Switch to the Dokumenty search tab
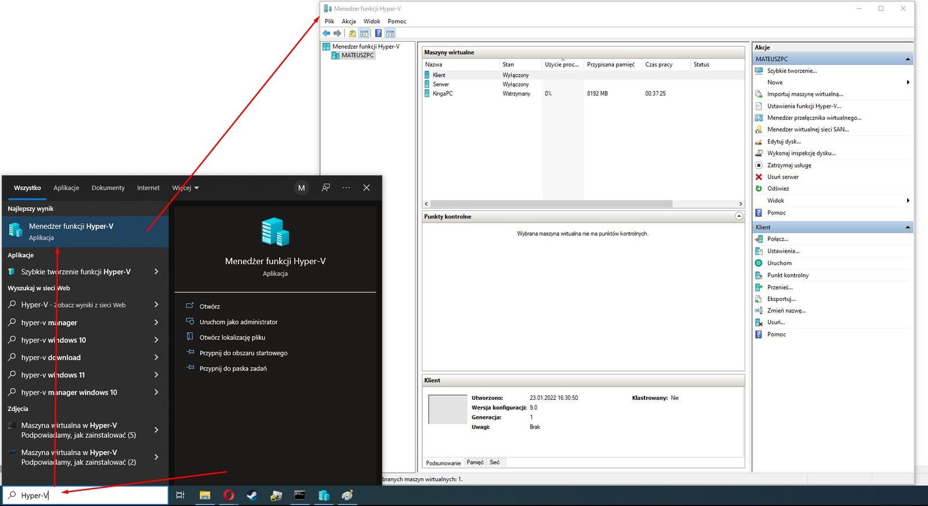The image size is (928, 506). coord(108,188)
